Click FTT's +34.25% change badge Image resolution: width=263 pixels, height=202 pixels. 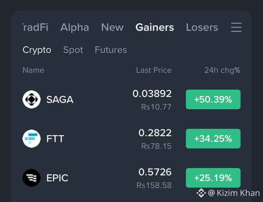coord(213,139)
